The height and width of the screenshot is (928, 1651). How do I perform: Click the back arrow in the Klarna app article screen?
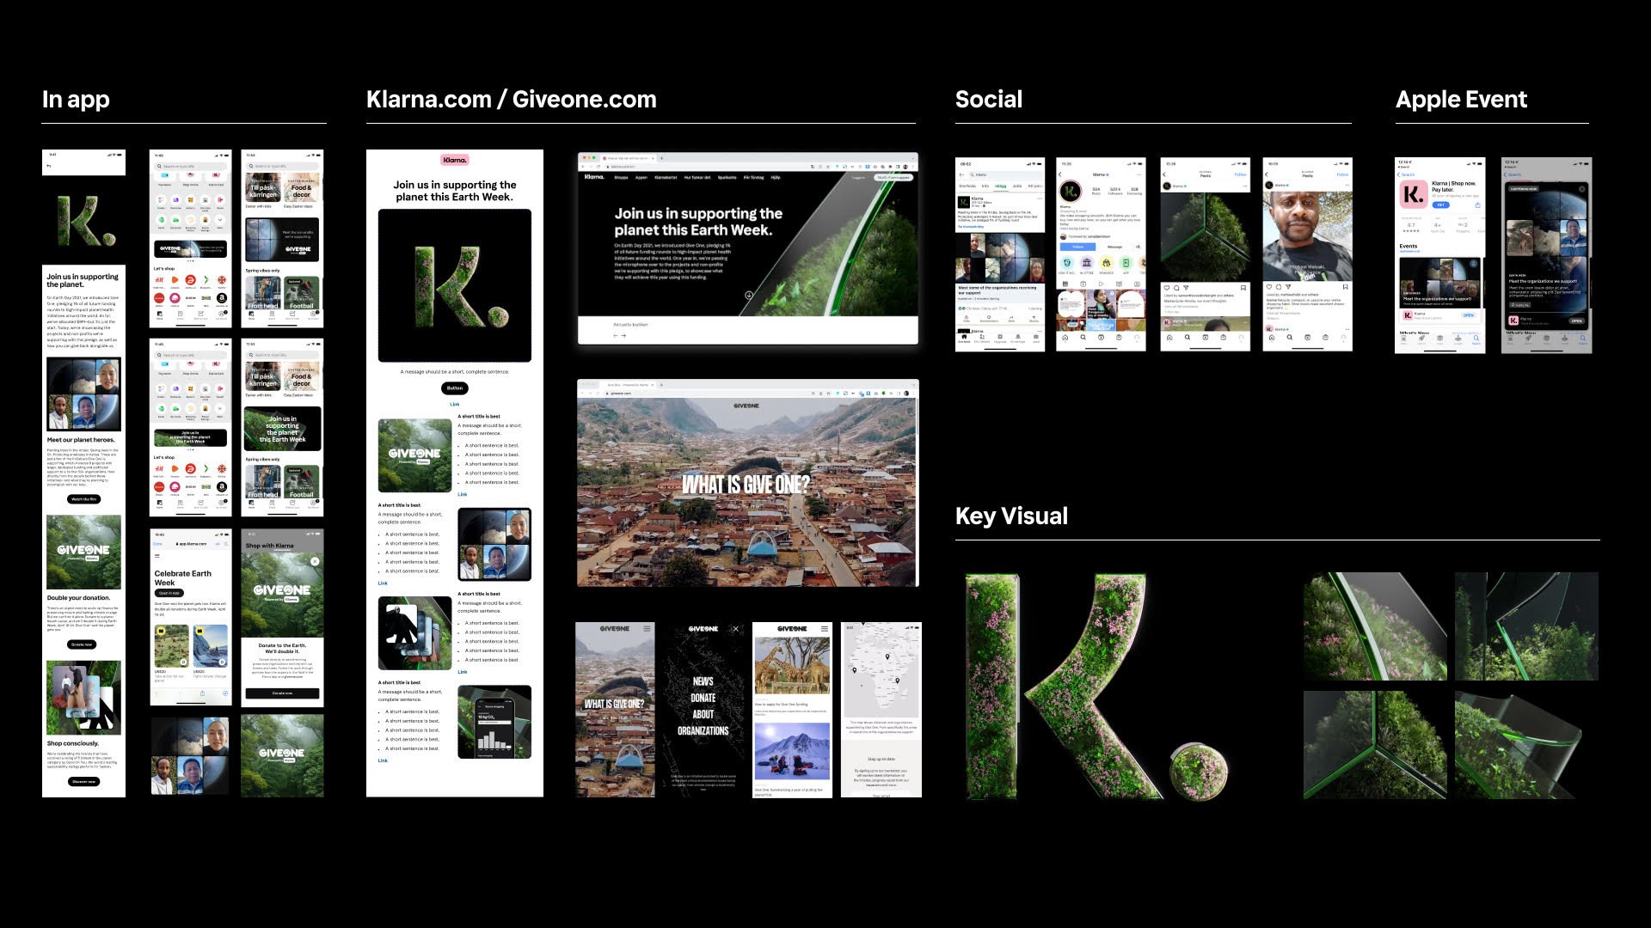pyautogui.click(x=49, y=166)
